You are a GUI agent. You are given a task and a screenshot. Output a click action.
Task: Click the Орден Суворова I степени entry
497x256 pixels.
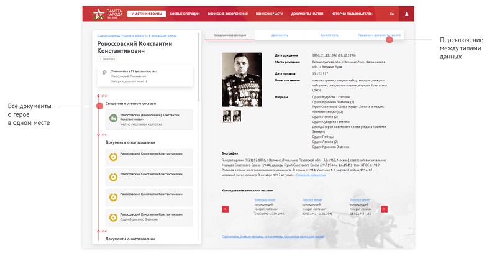pos(331,122)
